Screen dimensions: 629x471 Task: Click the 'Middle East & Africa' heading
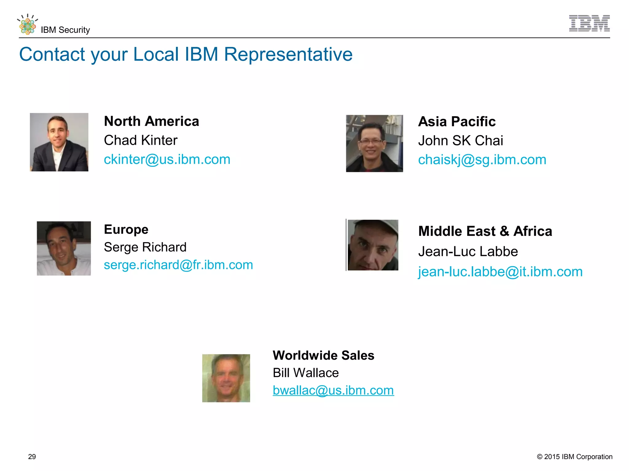point(485,231)
